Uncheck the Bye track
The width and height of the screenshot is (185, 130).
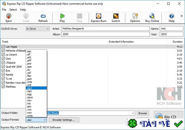click(3, 71)
